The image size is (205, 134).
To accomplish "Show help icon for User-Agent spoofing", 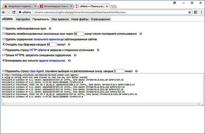I will (x=136, y=71).
